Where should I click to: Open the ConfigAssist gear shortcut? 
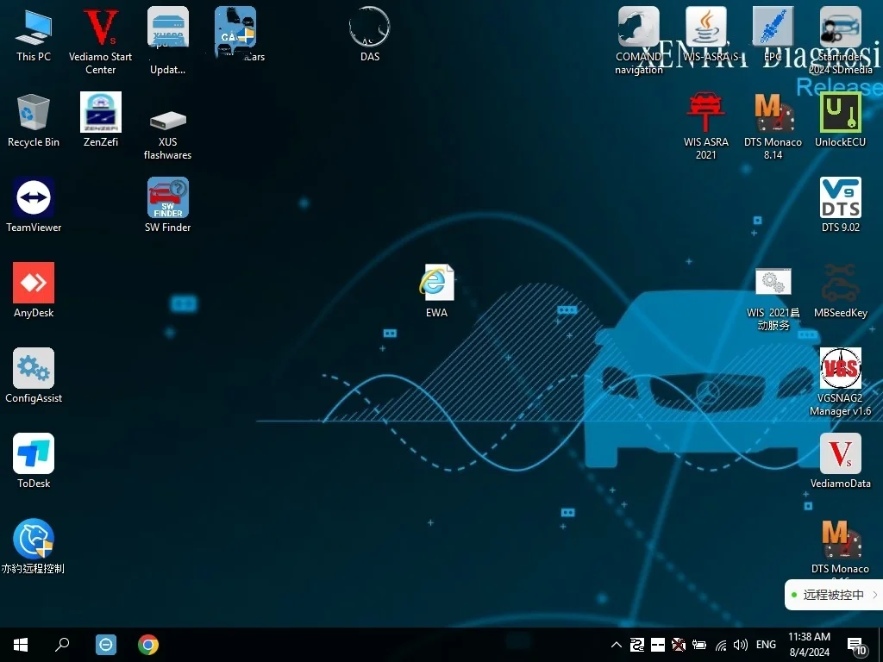pos(34,376)
